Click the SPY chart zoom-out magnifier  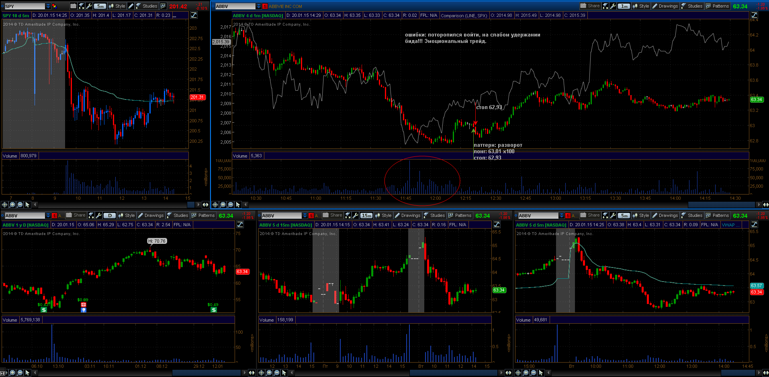[20, 205]
